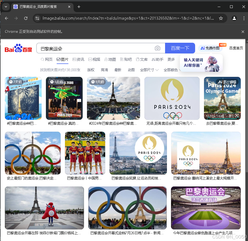Screen dimensions: 248x241
Task: Open the Chinese men's relay team thumbnail
Action: click(x=85, y=153)
